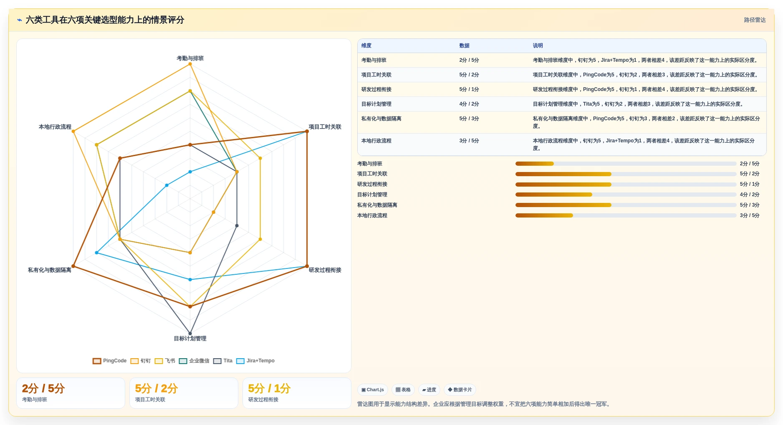Click the 本地行政流程 radar axis label
783x425 pixels.
tap(55, 127)
